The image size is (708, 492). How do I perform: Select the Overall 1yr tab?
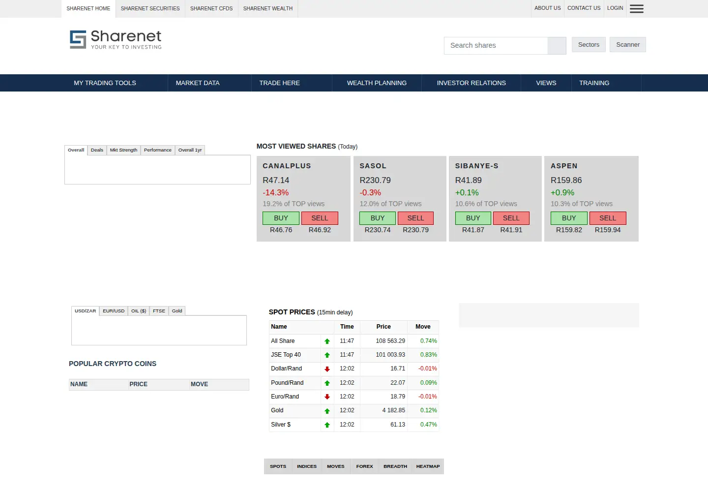(190, 150)
